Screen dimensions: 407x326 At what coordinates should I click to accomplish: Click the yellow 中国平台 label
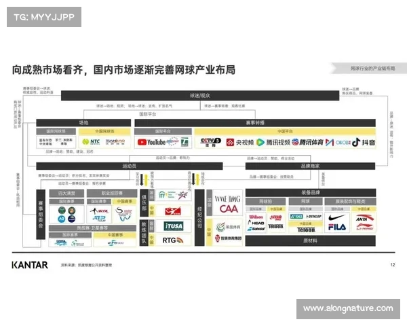(285, 131)
